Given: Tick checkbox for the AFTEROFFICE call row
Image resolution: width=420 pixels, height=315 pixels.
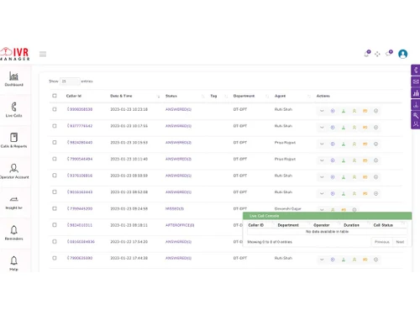Looking at the screenshot, I should coord(55,225).
